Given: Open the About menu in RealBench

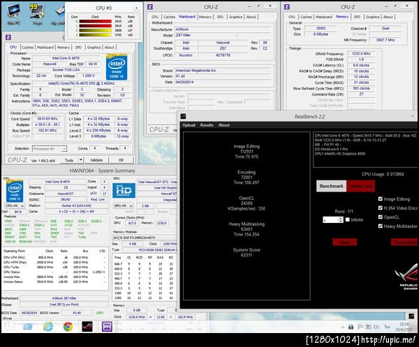Looking at the screenshot, I should [224, 125].
